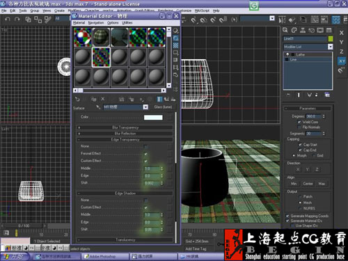Pick material from object eyedropper
The image size is (348, 261).
[98, 107]
